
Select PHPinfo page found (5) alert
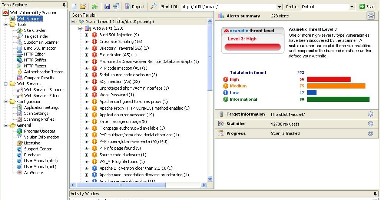(120, 148)
